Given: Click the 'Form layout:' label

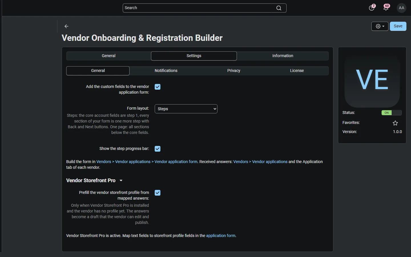Looking at the screenshot, I should coord(138,109).
